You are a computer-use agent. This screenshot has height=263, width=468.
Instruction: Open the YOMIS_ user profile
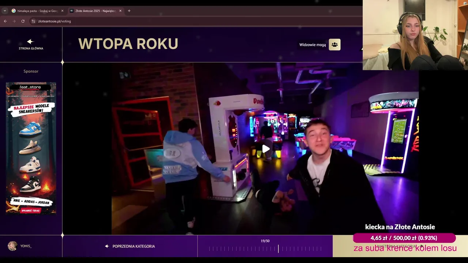click(20, 246)
